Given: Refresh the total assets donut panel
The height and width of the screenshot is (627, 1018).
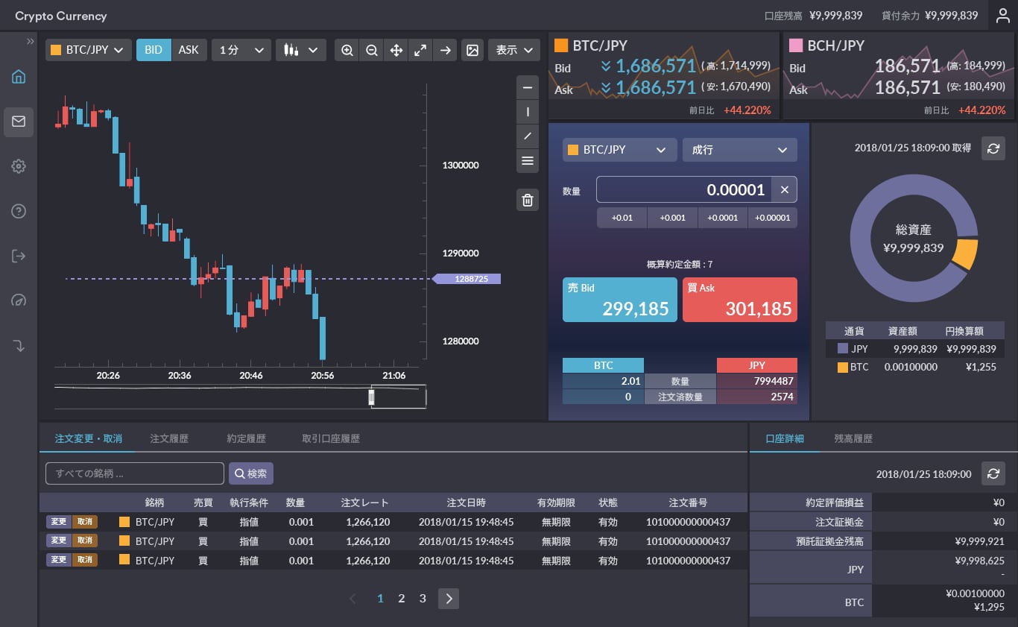Looking at the screenshot, I should pos(993,148).
